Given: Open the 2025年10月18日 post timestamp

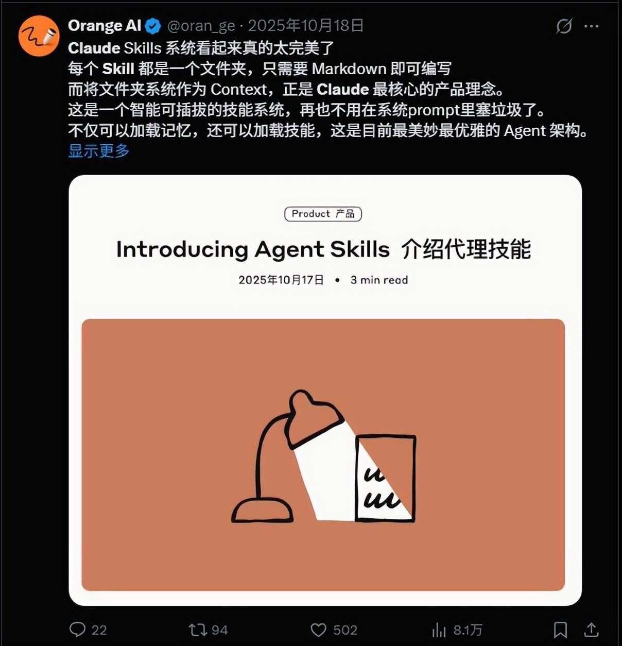Looking at the screenshot, I should tap(306, 26).
